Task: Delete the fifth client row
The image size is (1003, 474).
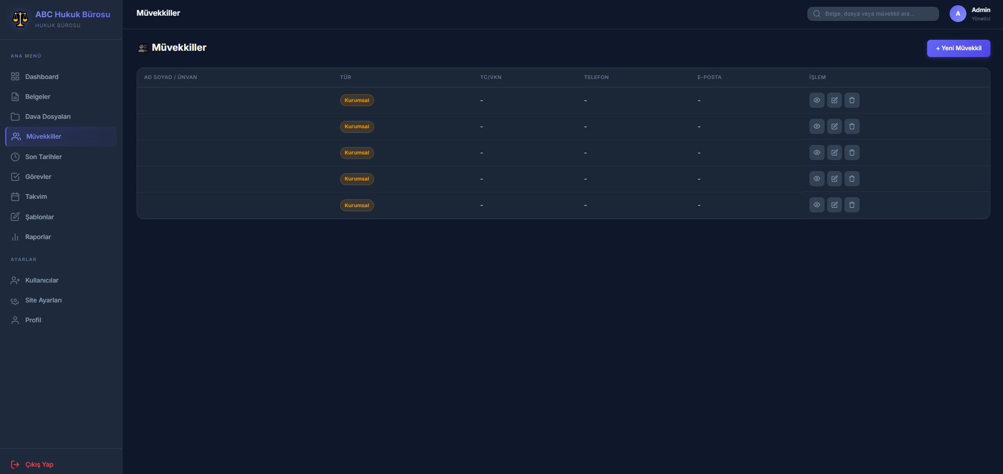Action: 852,205
